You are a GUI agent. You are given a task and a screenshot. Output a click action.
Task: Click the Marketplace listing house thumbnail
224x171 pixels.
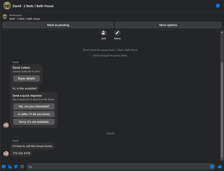[5, 17]
